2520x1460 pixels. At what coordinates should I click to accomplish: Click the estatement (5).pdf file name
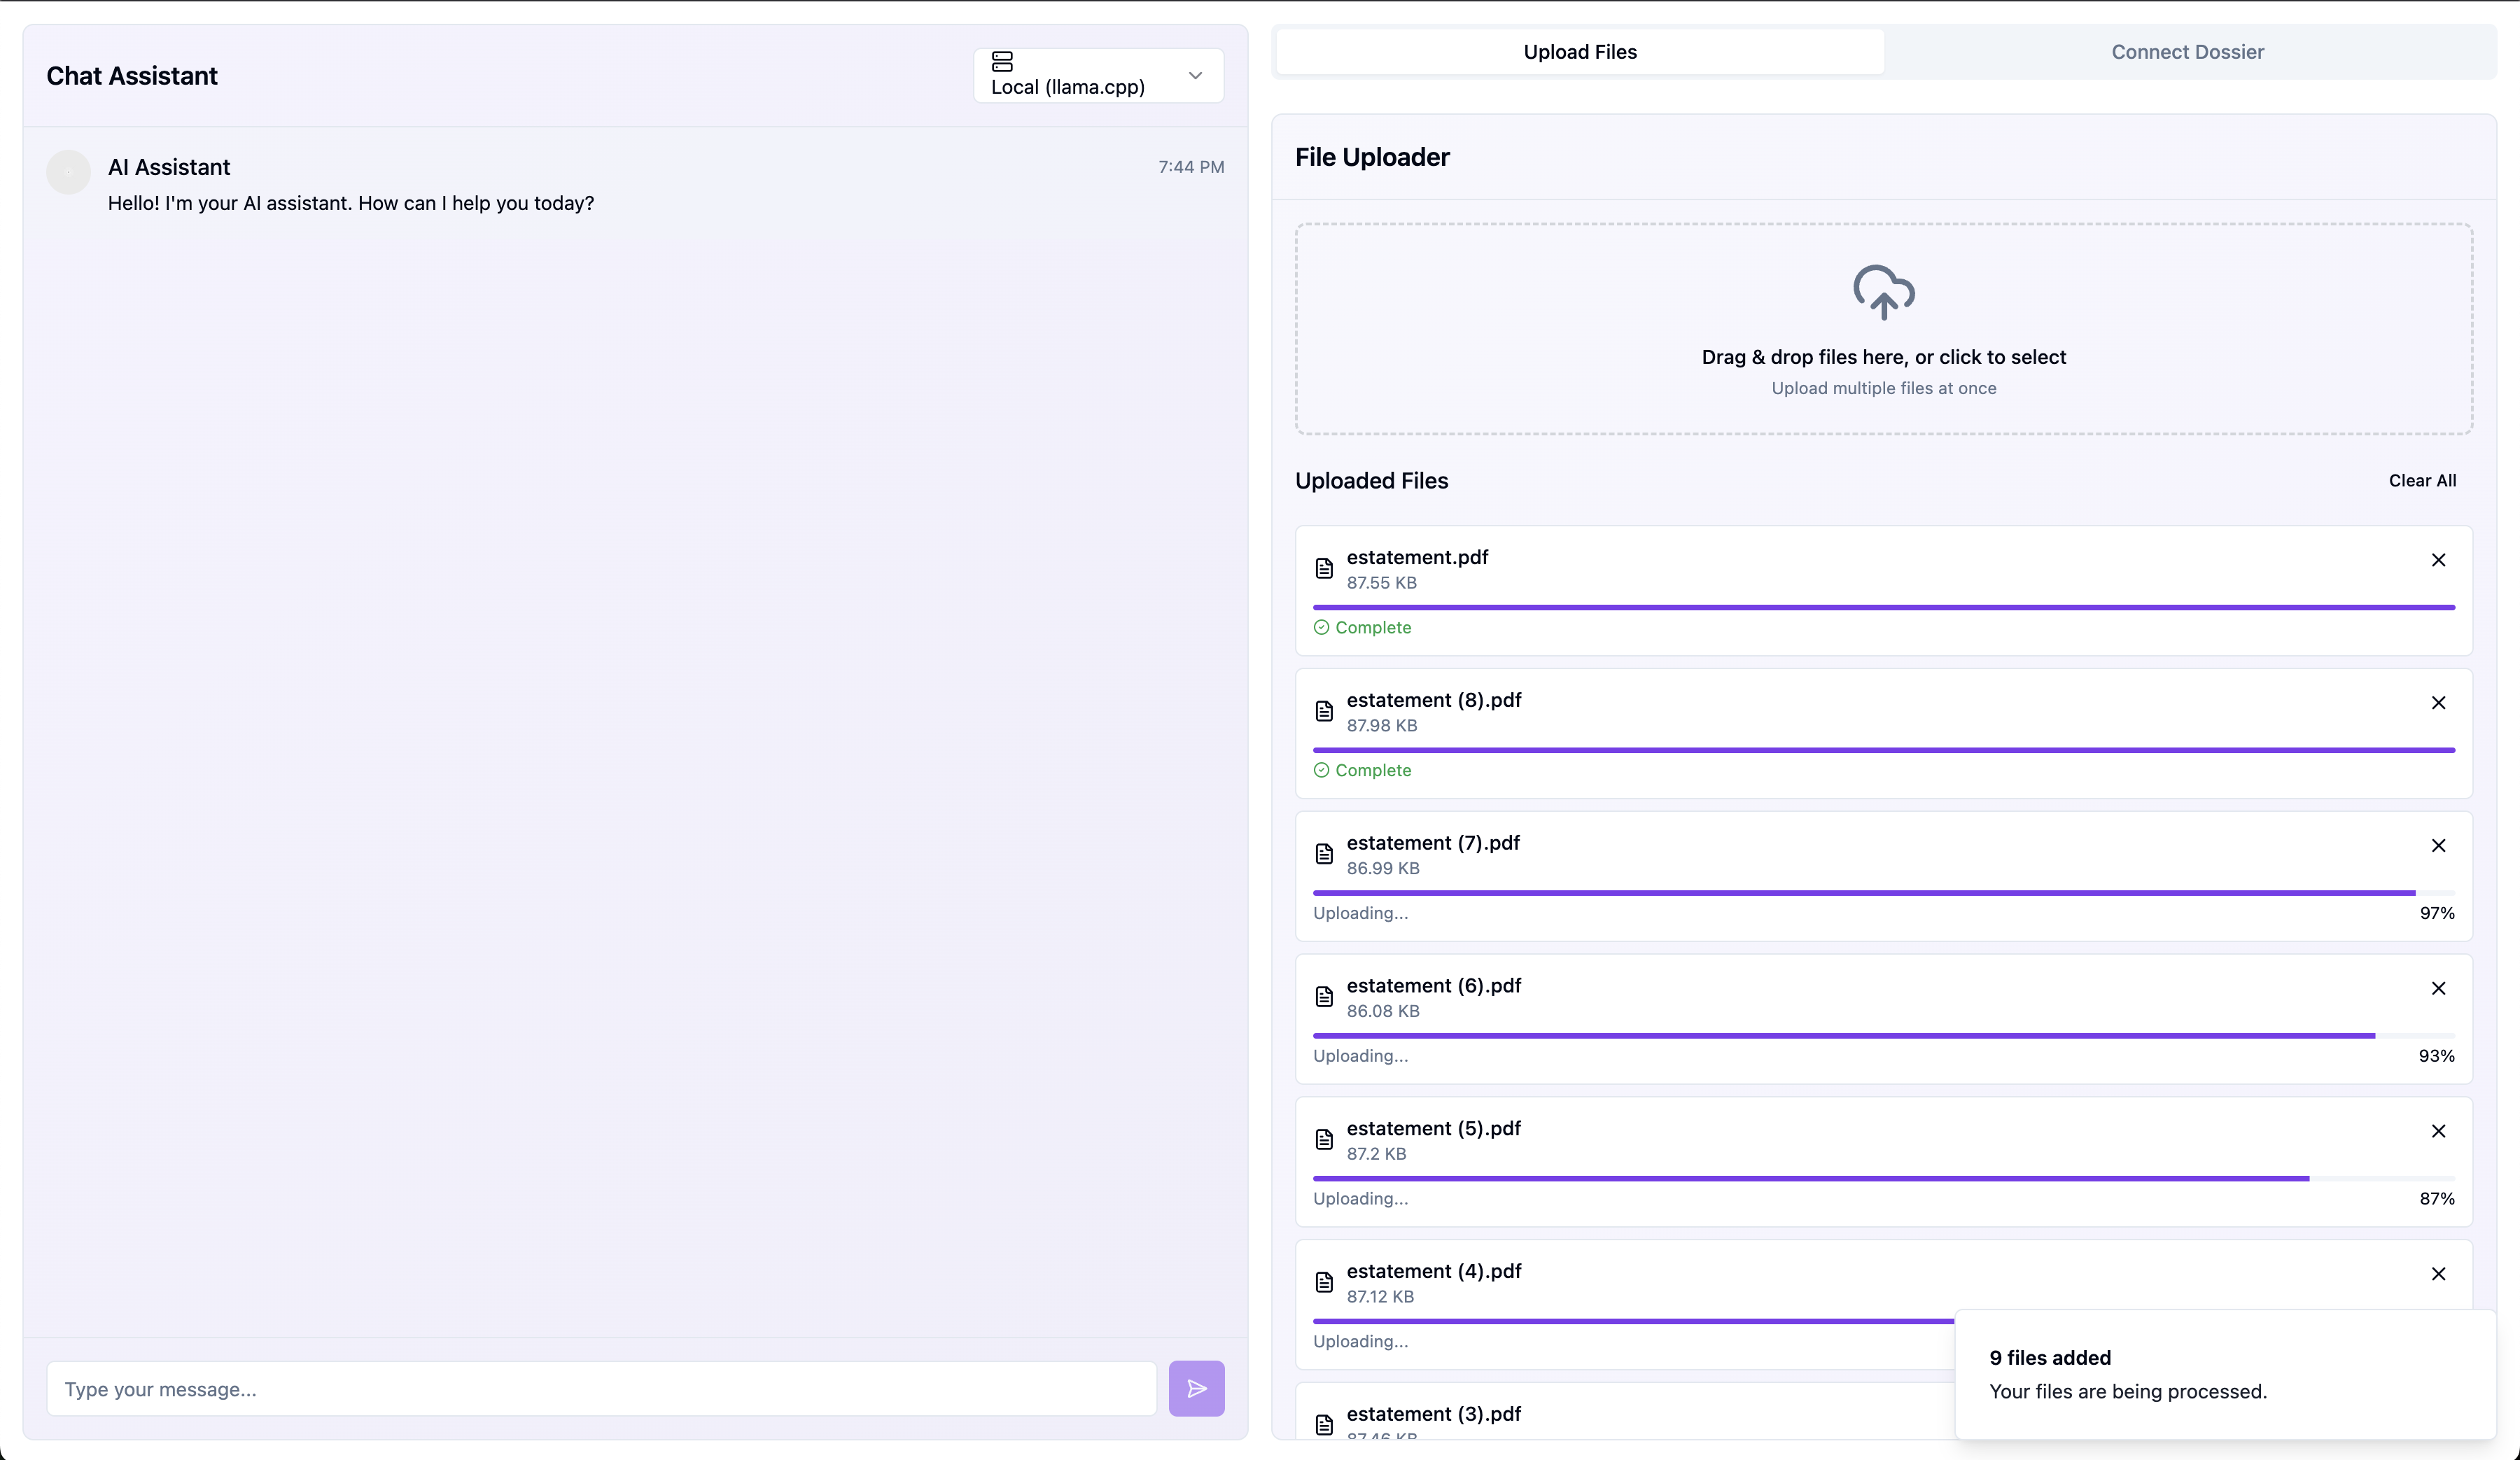(1434, 1128)
